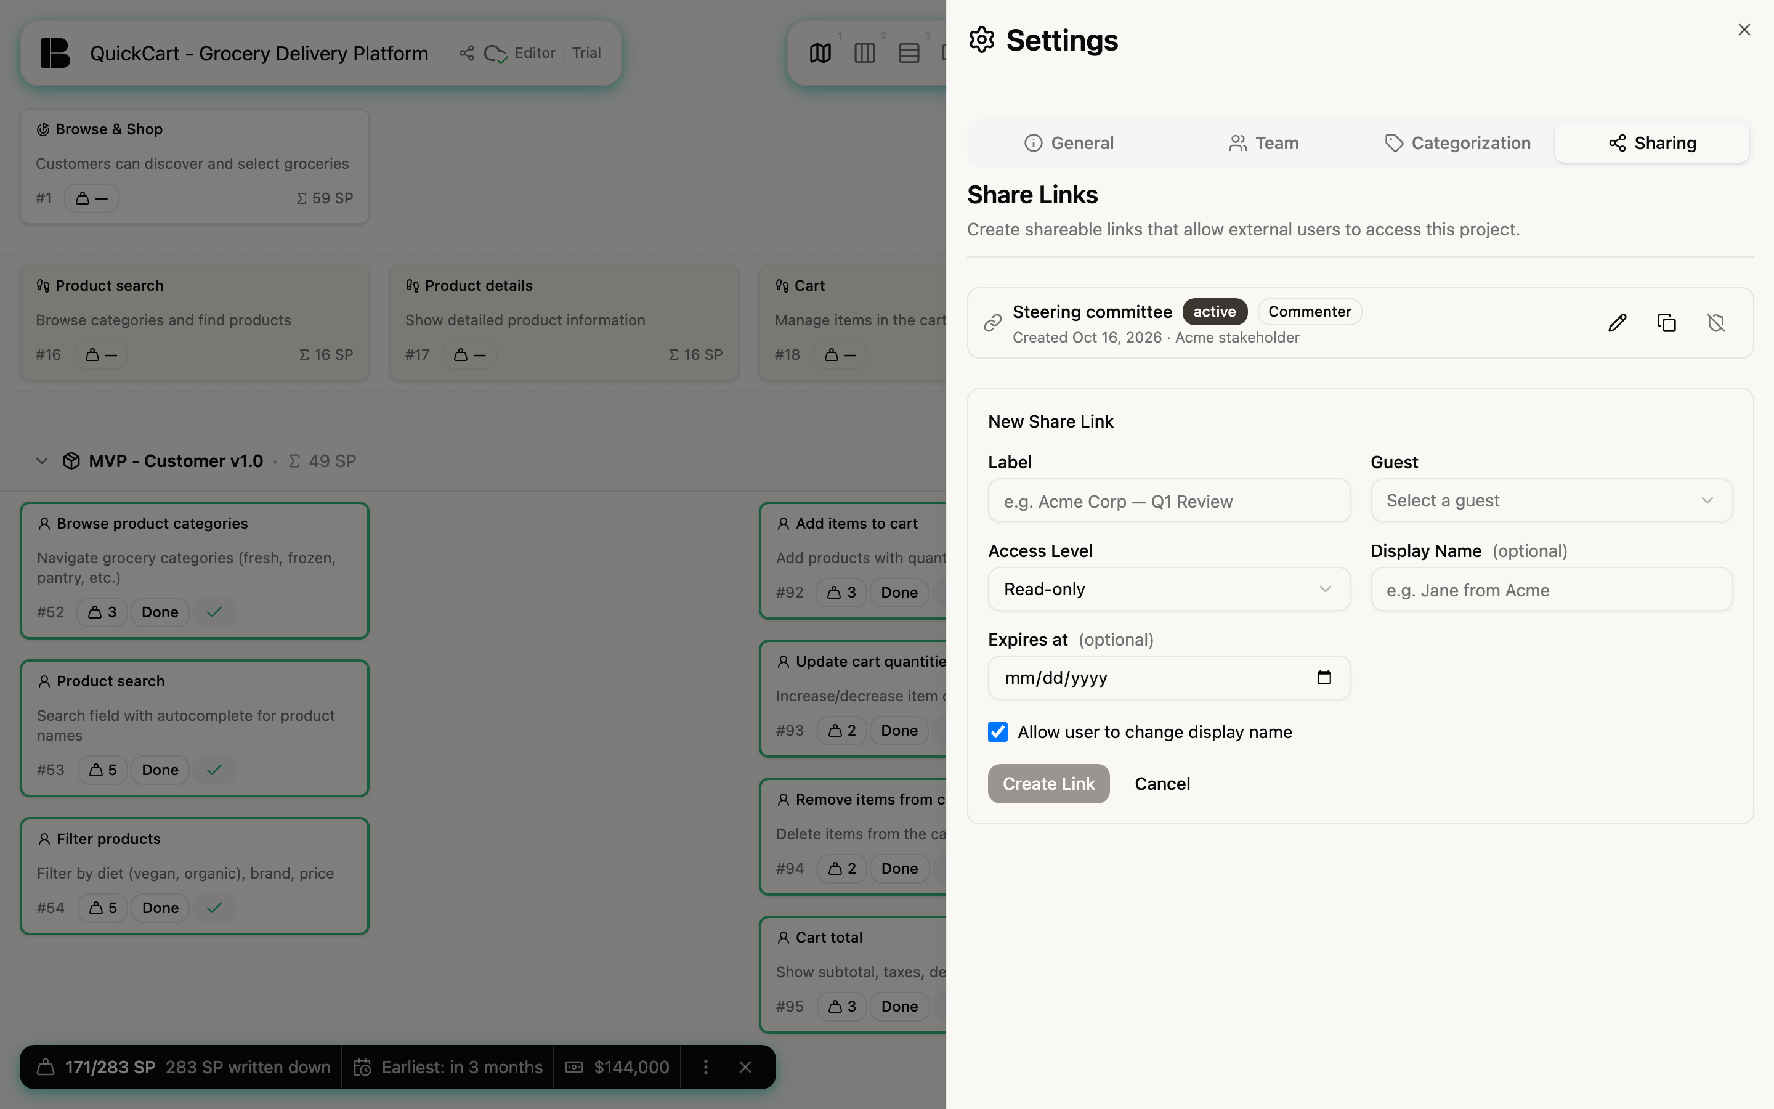Viewport: 1774px width, 1109px height.
Task: Click the green checkmark on card #53
Action: 214,770
